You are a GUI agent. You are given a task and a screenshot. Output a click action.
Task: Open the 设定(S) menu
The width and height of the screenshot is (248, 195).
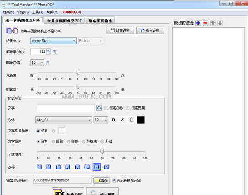click(x=23, y=12)
